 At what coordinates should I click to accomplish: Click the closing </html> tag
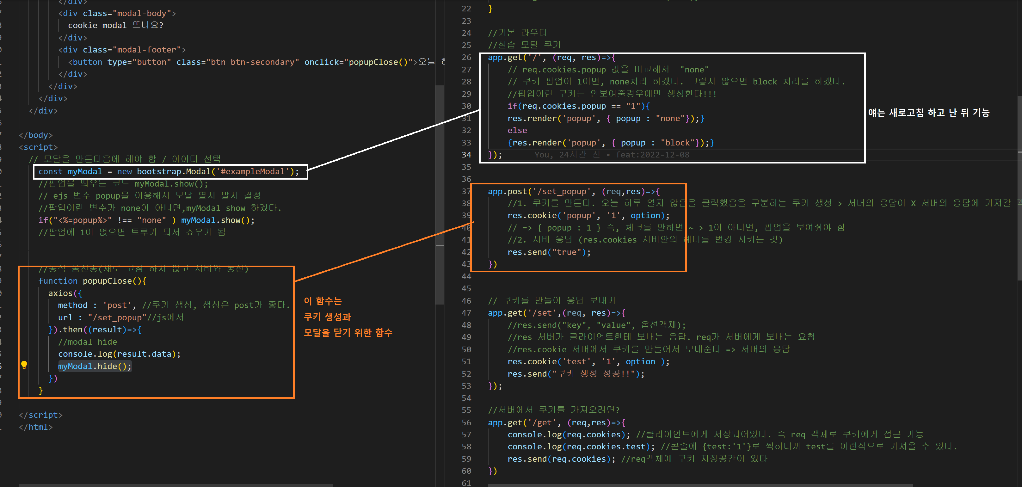pos(36,427)
